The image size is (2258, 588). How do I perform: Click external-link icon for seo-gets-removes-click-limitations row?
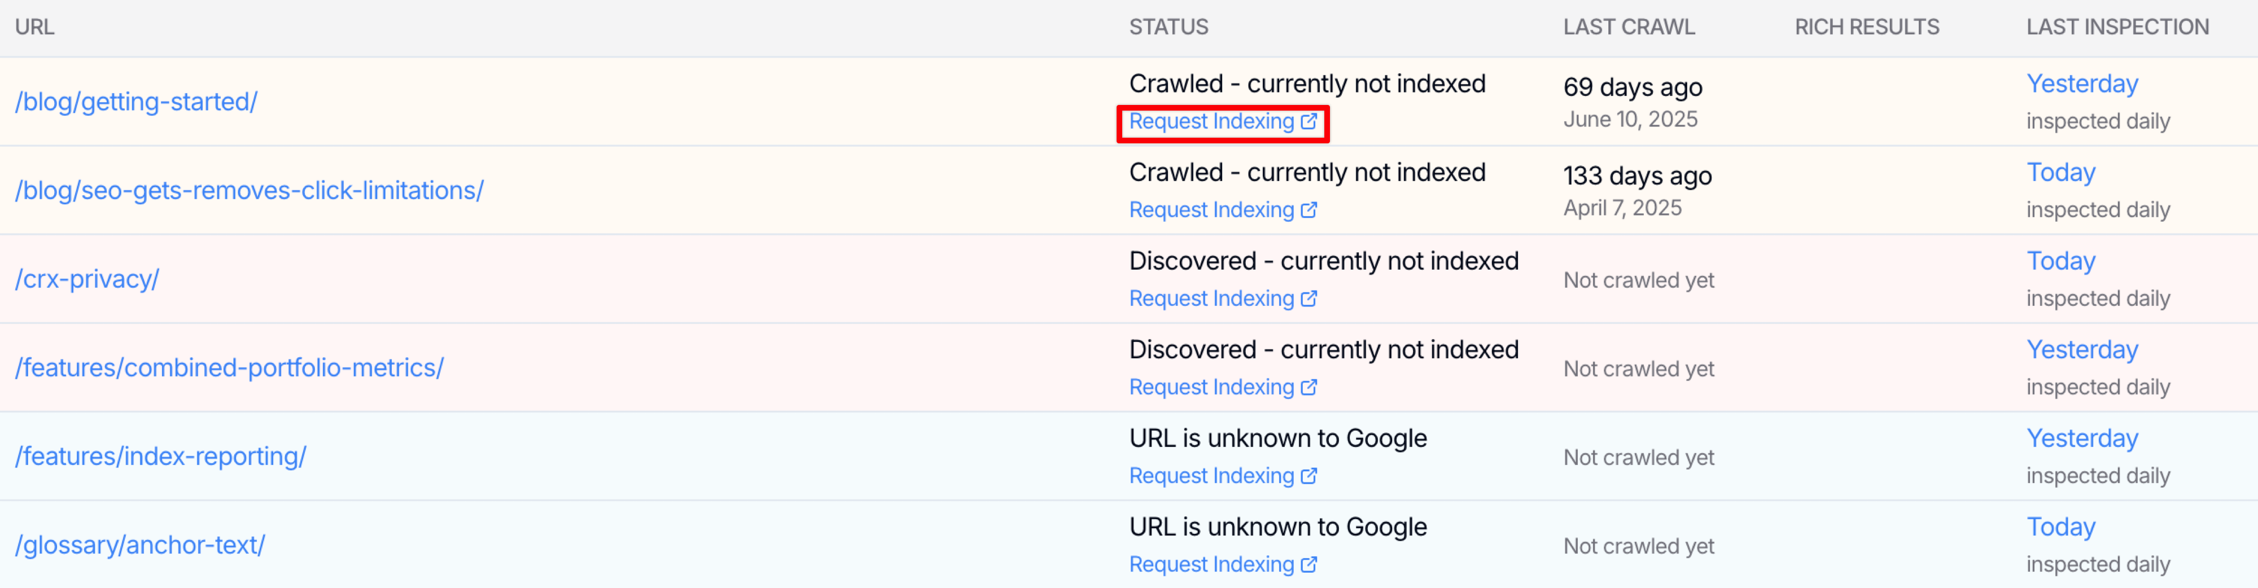click(x=1309, y=210)
